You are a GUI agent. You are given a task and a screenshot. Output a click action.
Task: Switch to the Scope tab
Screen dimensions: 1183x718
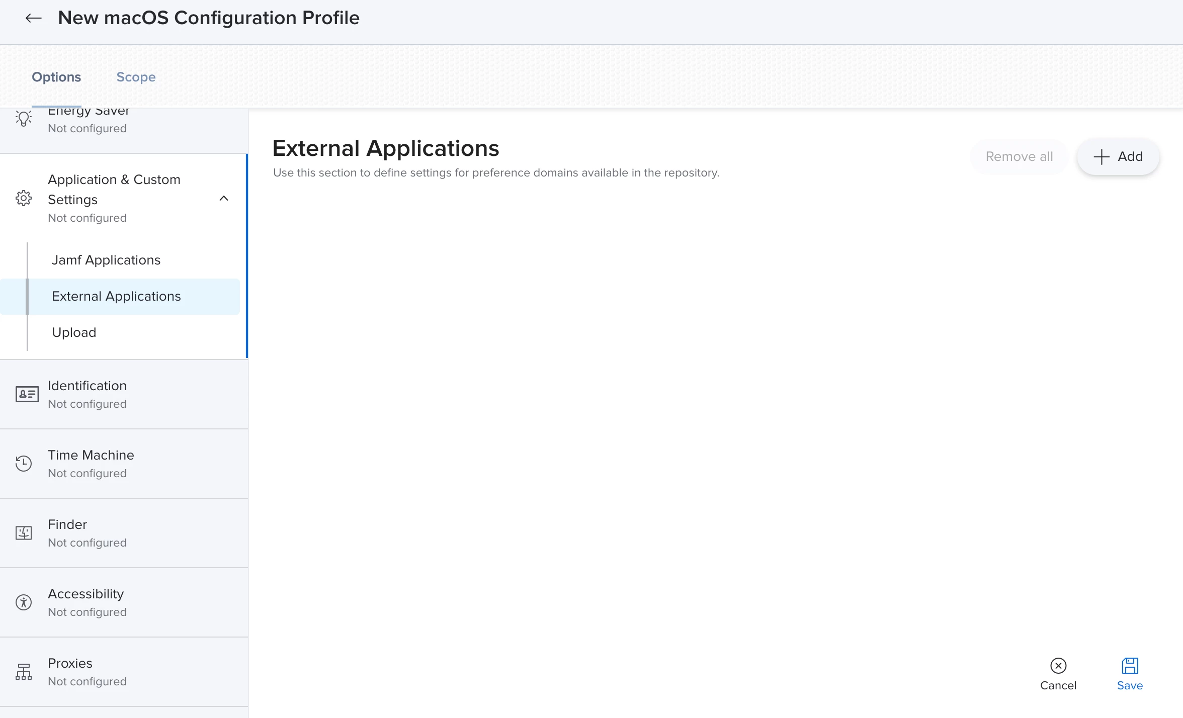pos(136,77)
